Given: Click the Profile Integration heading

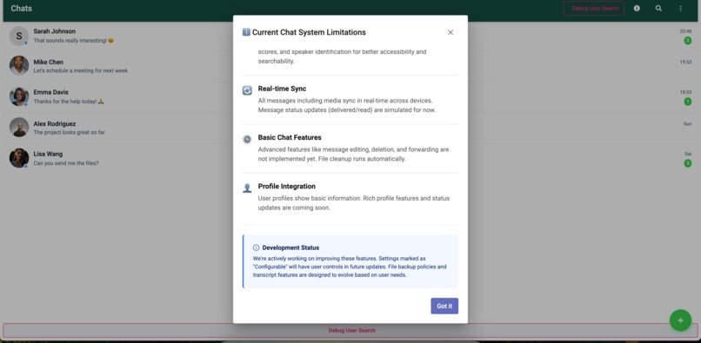Looking at the screenshot, I should [x=286, y=186].
